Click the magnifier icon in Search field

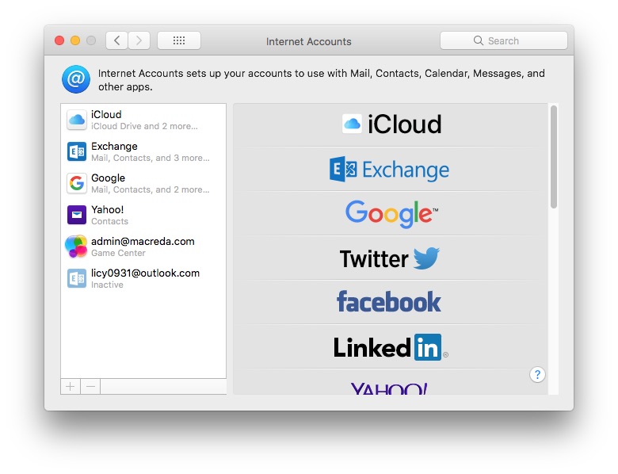(x=478, y=40)
